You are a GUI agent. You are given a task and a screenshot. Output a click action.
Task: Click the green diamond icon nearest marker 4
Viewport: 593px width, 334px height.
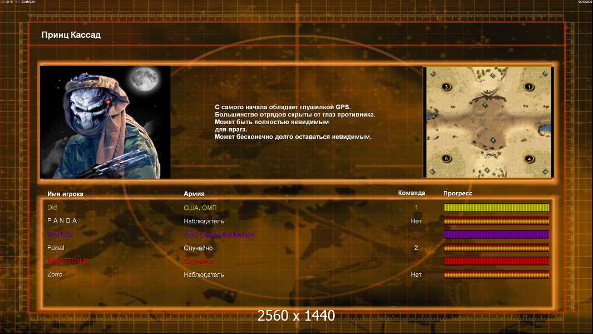(545, 172)
